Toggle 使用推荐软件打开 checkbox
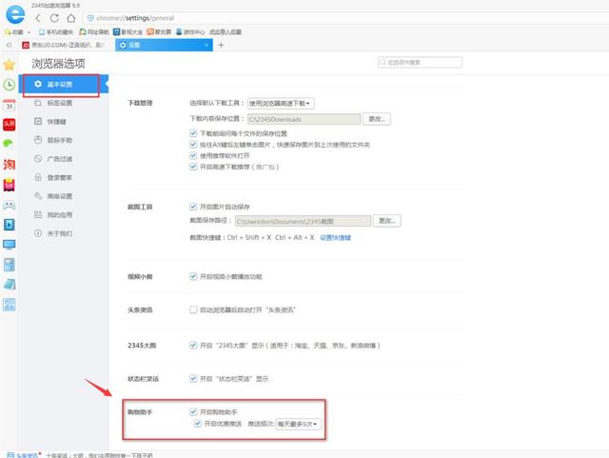The width and height of the screenshot is (609, 458). coord(193,155)
